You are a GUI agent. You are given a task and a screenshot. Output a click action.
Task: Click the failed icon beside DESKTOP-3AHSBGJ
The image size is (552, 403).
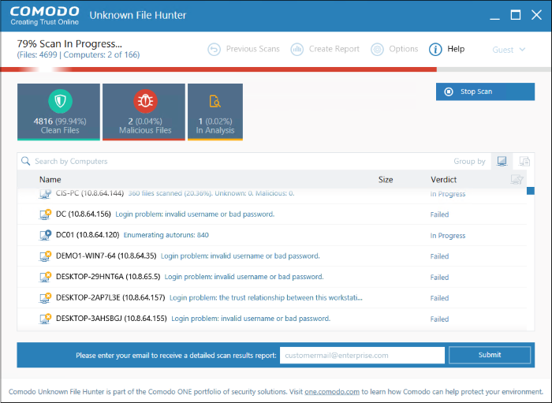45,319
